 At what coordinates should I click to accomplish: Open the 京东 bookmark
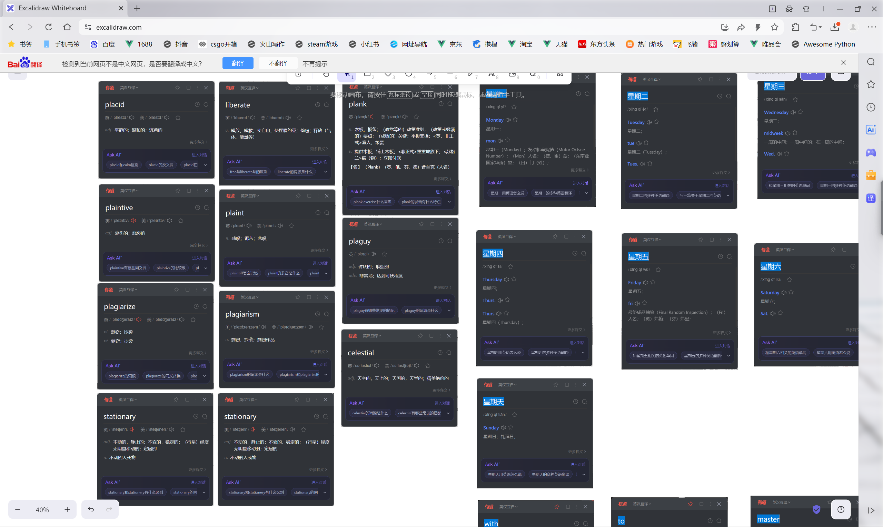(x=450, y=44)
